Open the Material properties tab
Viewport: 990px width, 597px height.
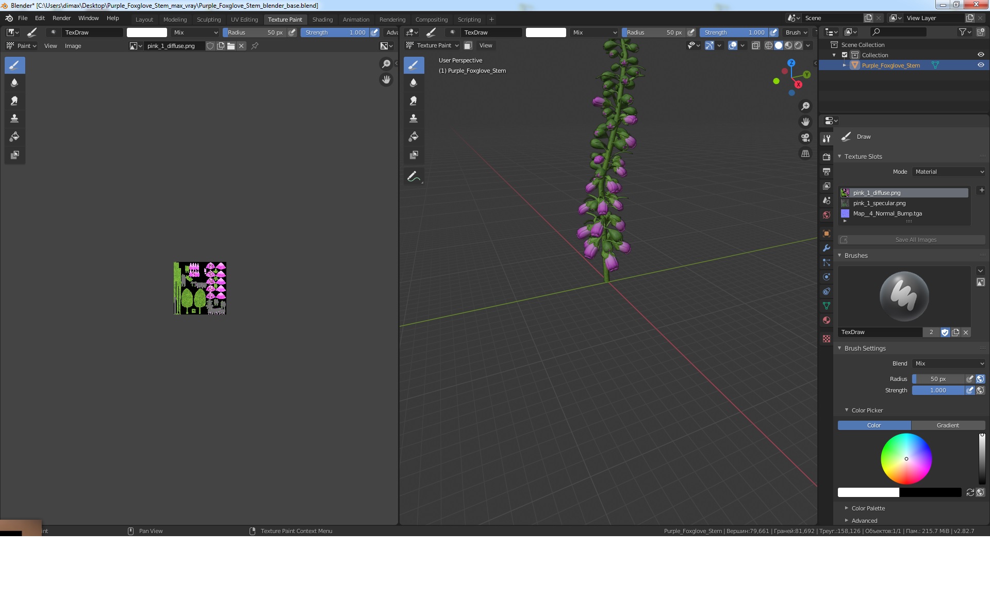[x=827, y=320]
